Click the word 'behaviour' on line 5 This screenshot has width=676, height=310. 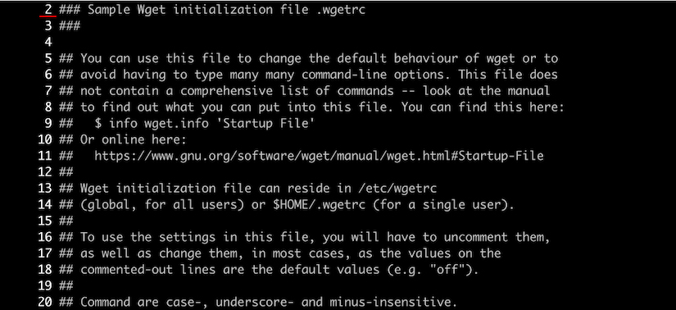(426, 58)
